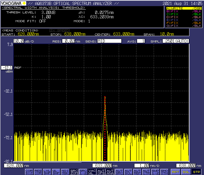Toggle the AUT OFS indicator
This screenshot has height=175, width=204.
(x=101, y=172)
